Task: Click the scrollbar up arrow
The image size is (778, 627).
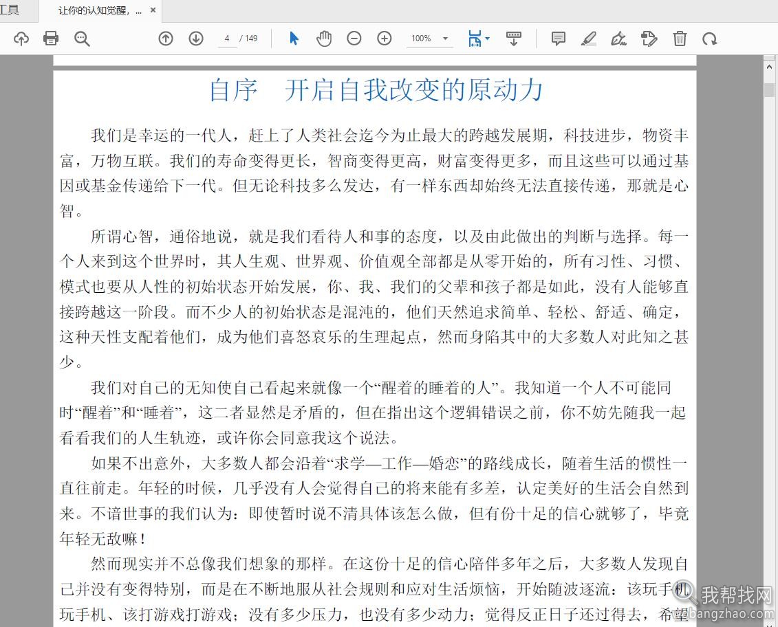Action: point(770,66)
